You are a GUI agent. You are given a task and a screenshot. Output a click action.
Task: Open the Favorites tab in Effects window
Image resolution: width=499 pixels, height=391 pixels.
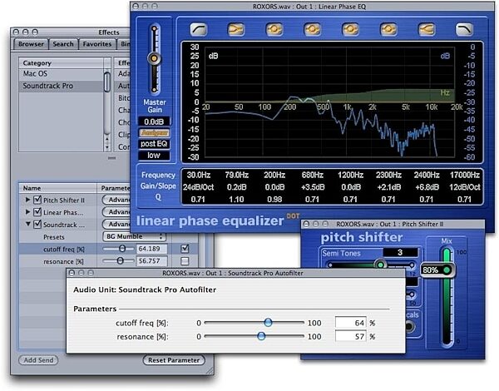coord(97,44)
